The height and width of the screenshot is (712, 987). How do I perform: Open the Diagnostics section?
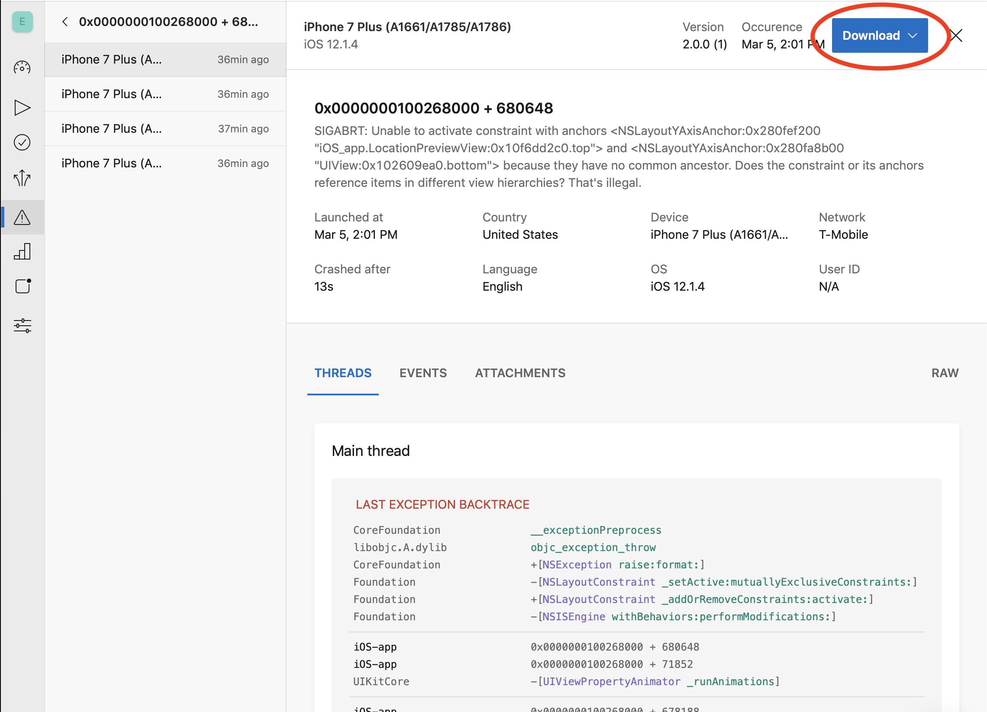(x=22, y=218)
